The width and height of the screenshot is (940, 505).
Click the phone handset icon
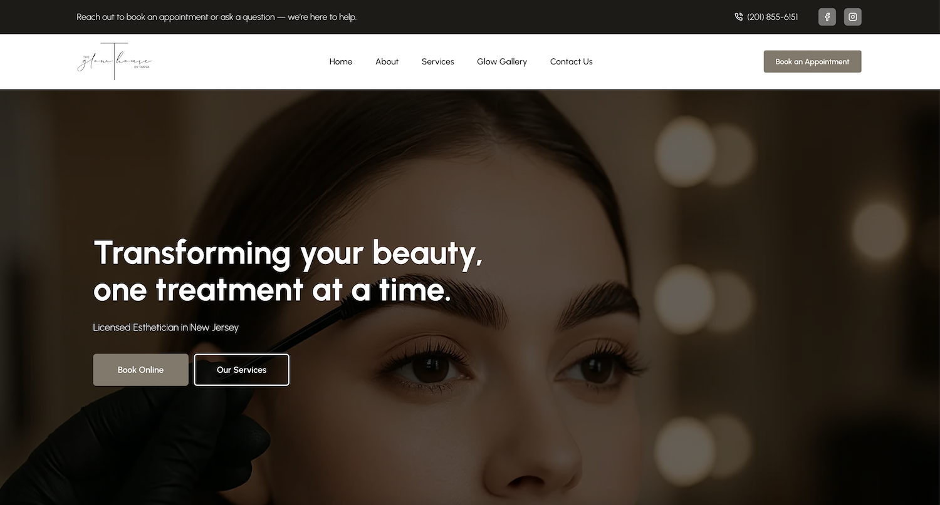[x=738, y=17]
